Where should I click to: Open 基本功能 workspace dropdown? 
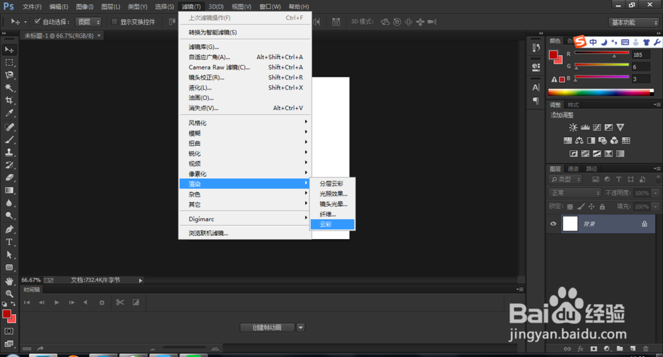pyautogui.click(x=634, y=23)
